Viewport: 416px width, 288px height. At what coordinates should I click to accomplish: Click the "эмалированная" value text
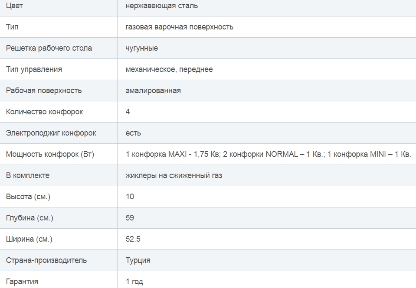click(153, 91)
